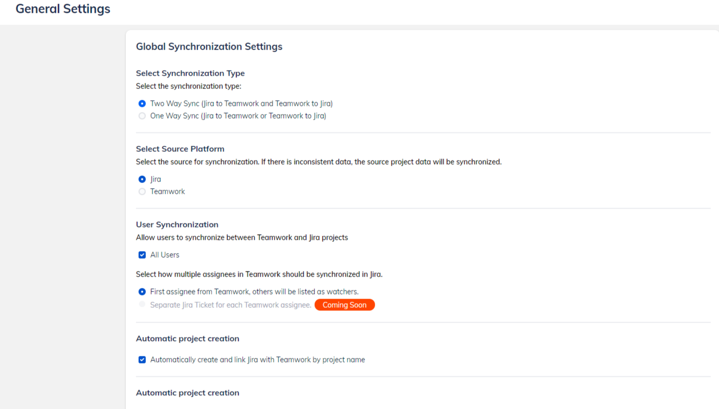
Task: Click the first "Automatic project creation" heading
Action: tap(187, 338)
